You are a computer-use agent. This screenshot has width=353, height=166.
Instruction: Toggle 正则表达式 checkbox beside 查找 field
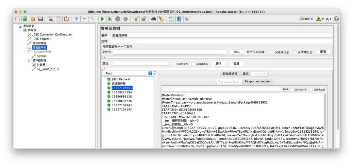(193, 64)
